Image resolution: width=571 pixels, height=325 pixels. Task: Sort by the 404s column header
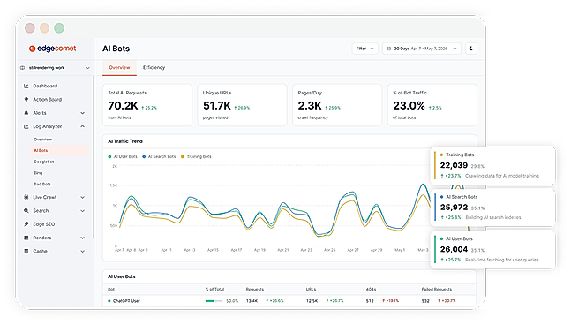(371, 290)
